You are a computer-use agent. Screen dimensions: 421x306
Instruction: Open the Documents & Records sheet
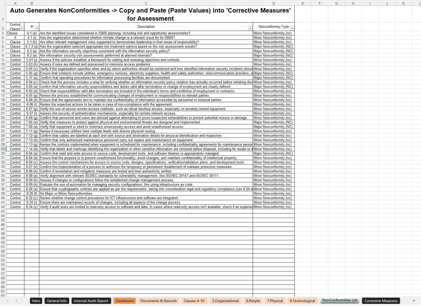[159, 301]
